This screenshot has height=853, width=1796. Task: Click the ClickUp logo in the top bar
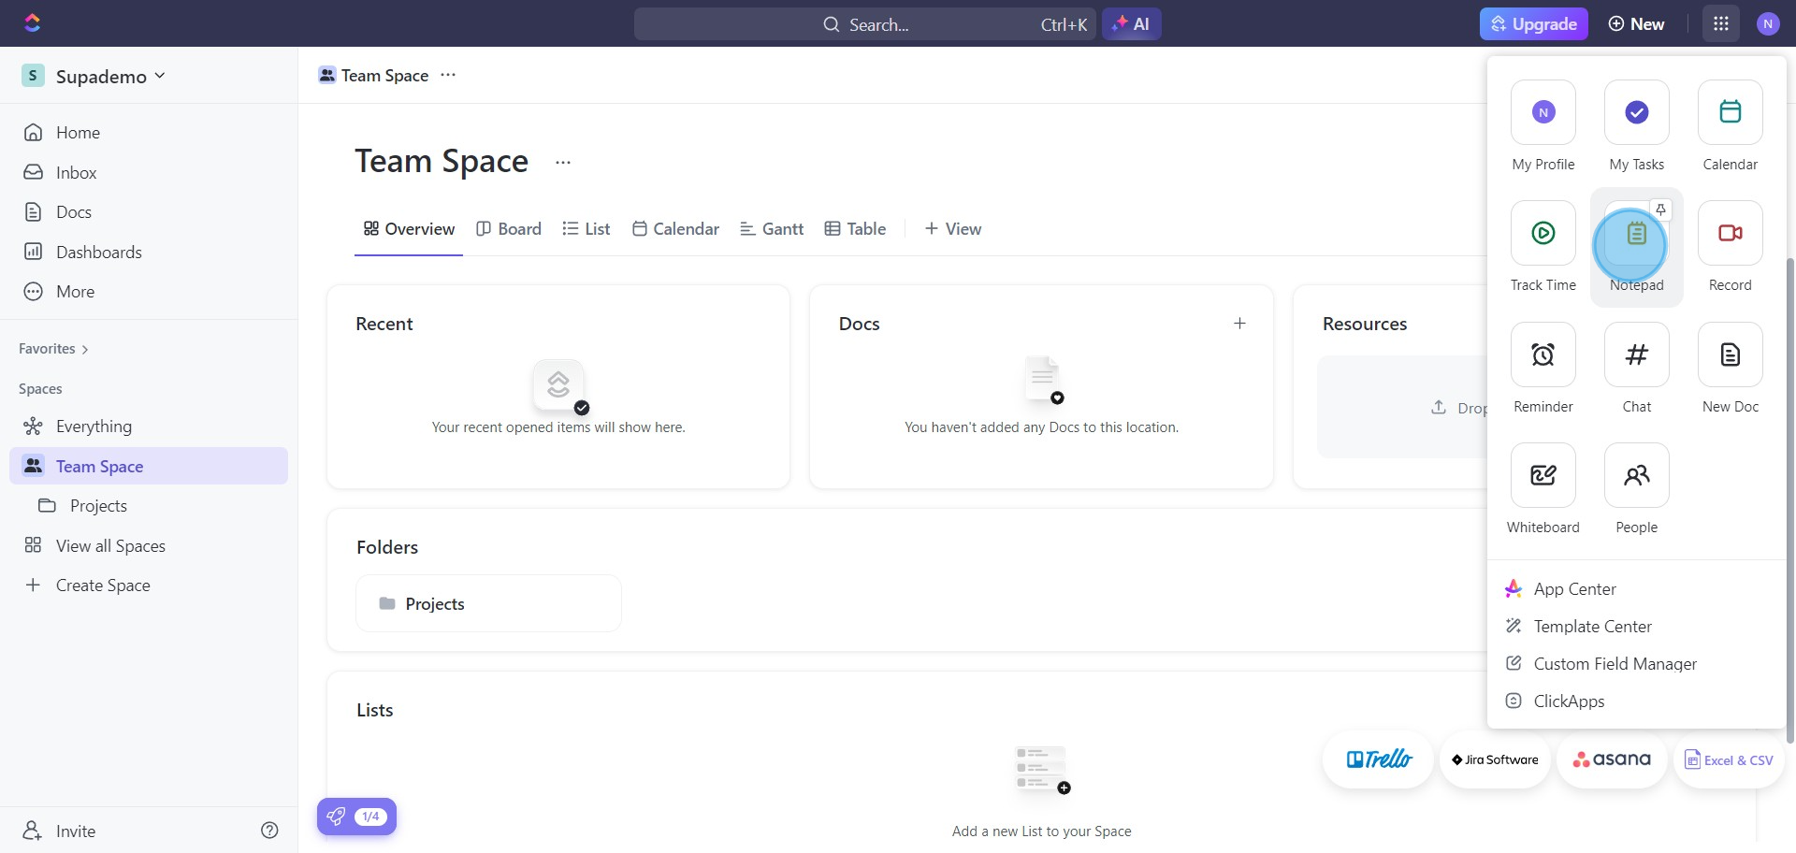pos(33,23)
